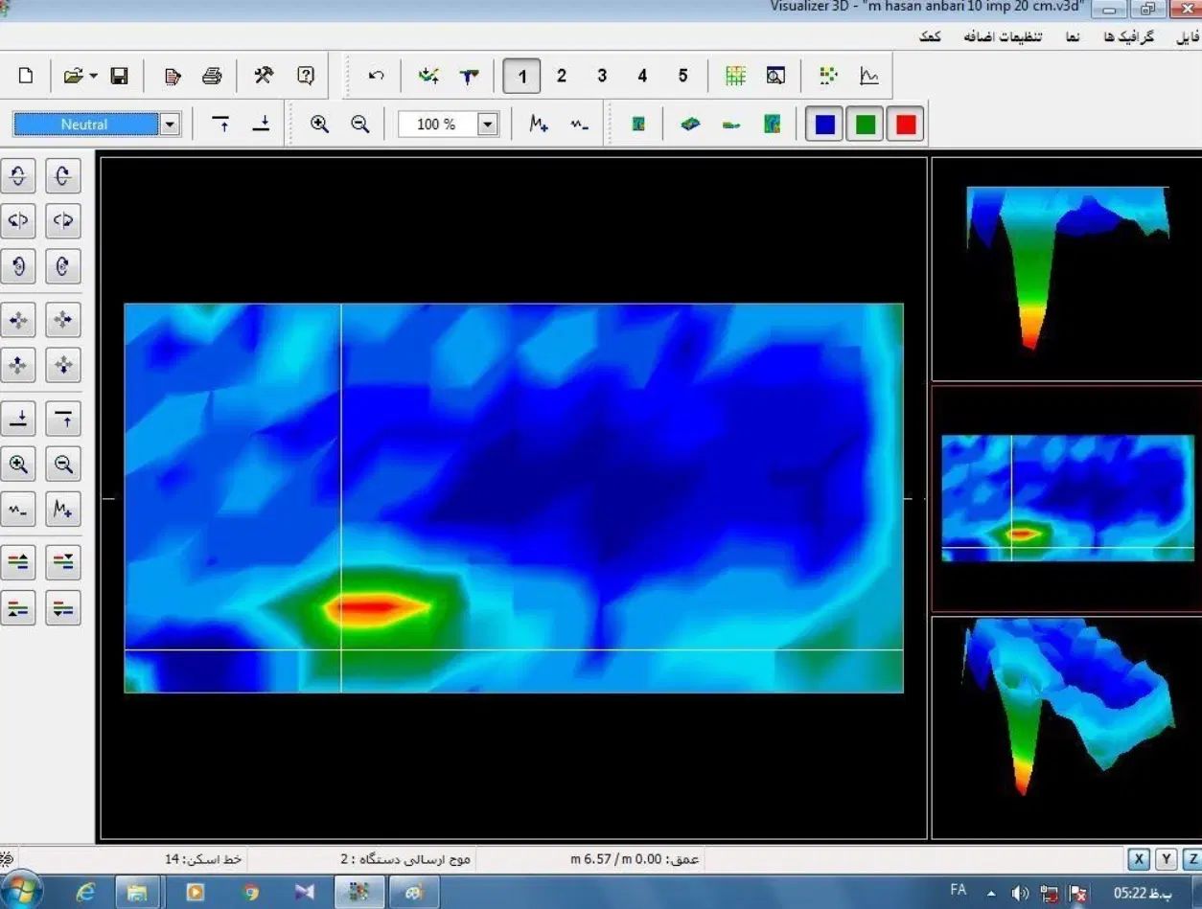Switch to view 1 toggle button
The height and width of the screenshot is (909, 1202).
pos(521,76)
